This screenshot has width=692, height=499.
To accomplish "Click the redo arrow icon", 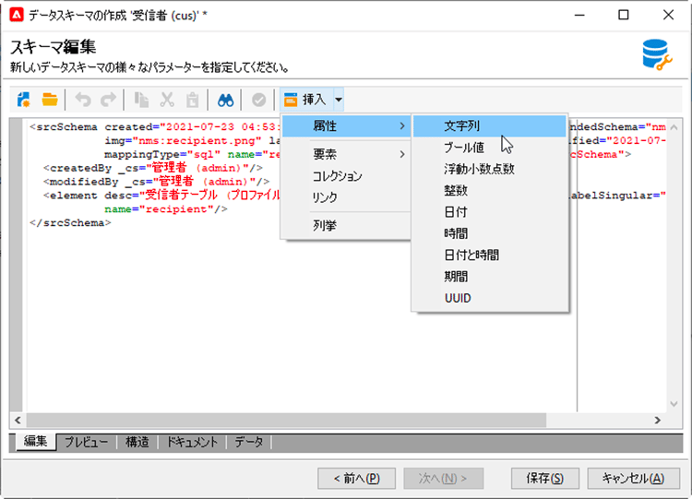I will point(108,100).
